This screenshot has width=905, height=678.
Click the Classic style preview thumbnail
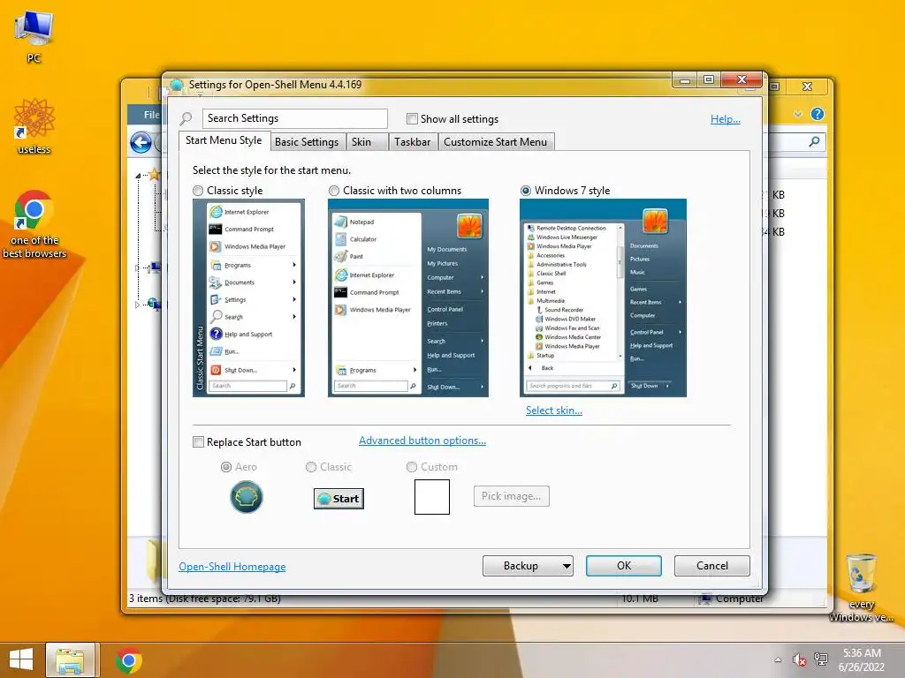[248, 298]
